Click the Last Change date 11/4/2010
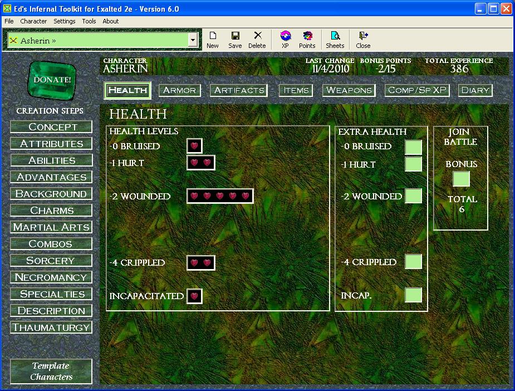The width and height of the screenshot is (515, 391). [330, 69]
